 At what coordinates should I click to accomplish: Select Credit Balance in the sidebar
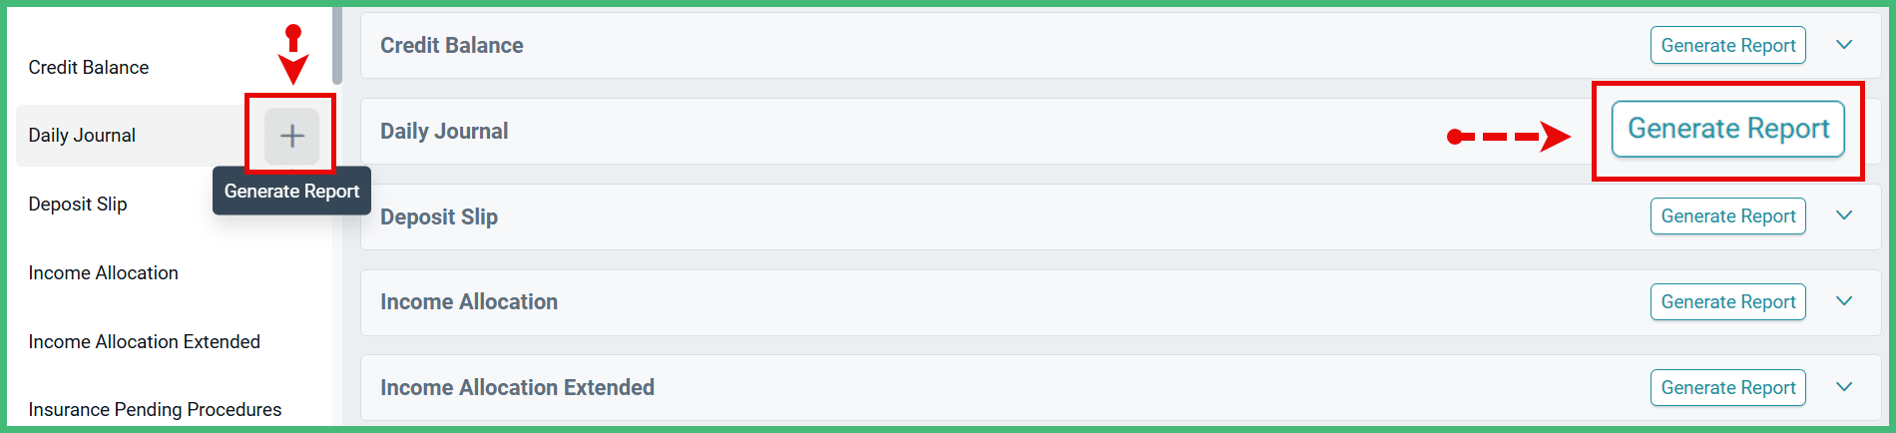click(89, 67)
